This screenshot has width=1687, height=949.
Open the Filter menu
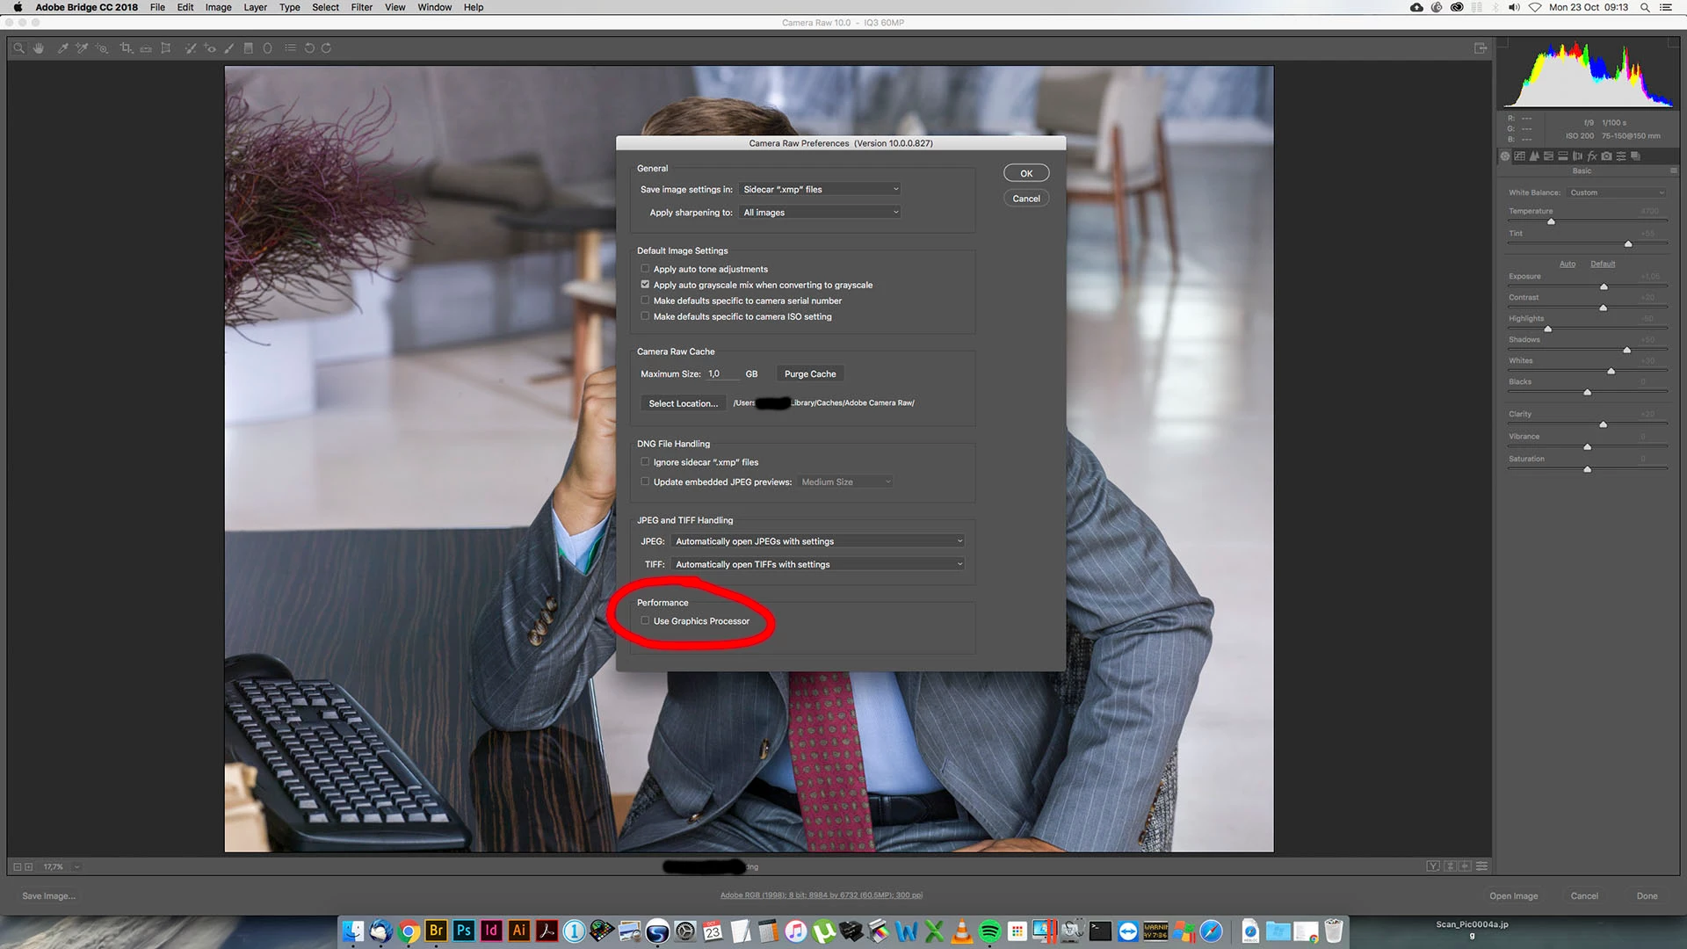361,7
